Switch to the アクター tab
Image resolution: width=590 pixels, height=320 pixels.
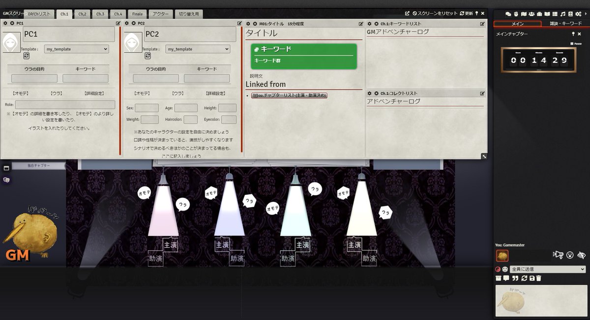(x=160, y=14)
